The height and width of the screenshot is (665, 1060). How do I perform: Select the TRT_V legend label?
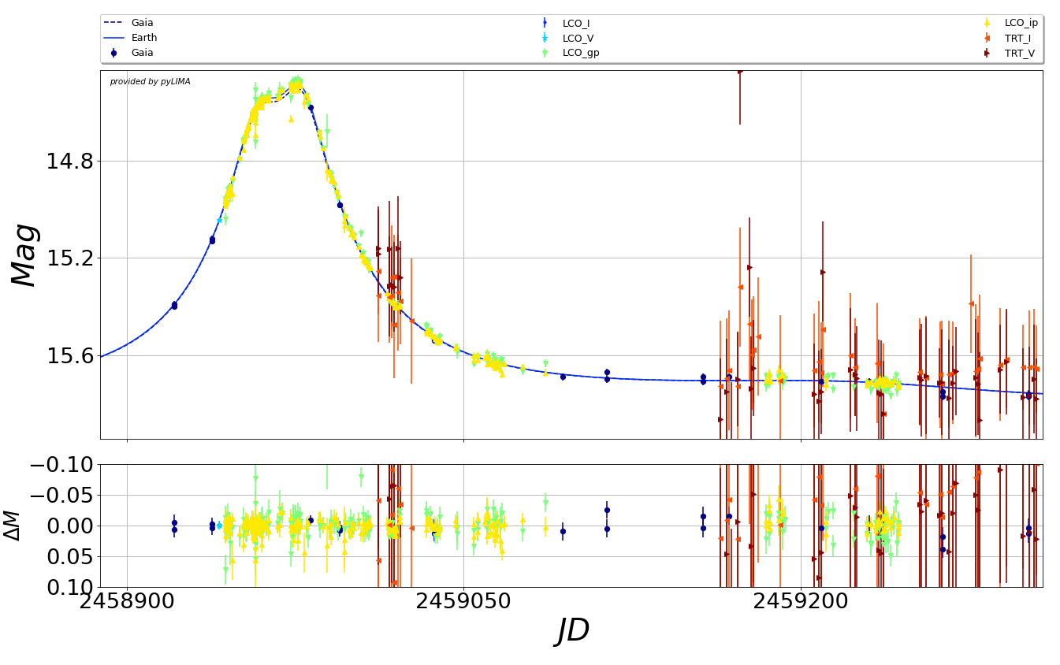(x=1020, y=53)
